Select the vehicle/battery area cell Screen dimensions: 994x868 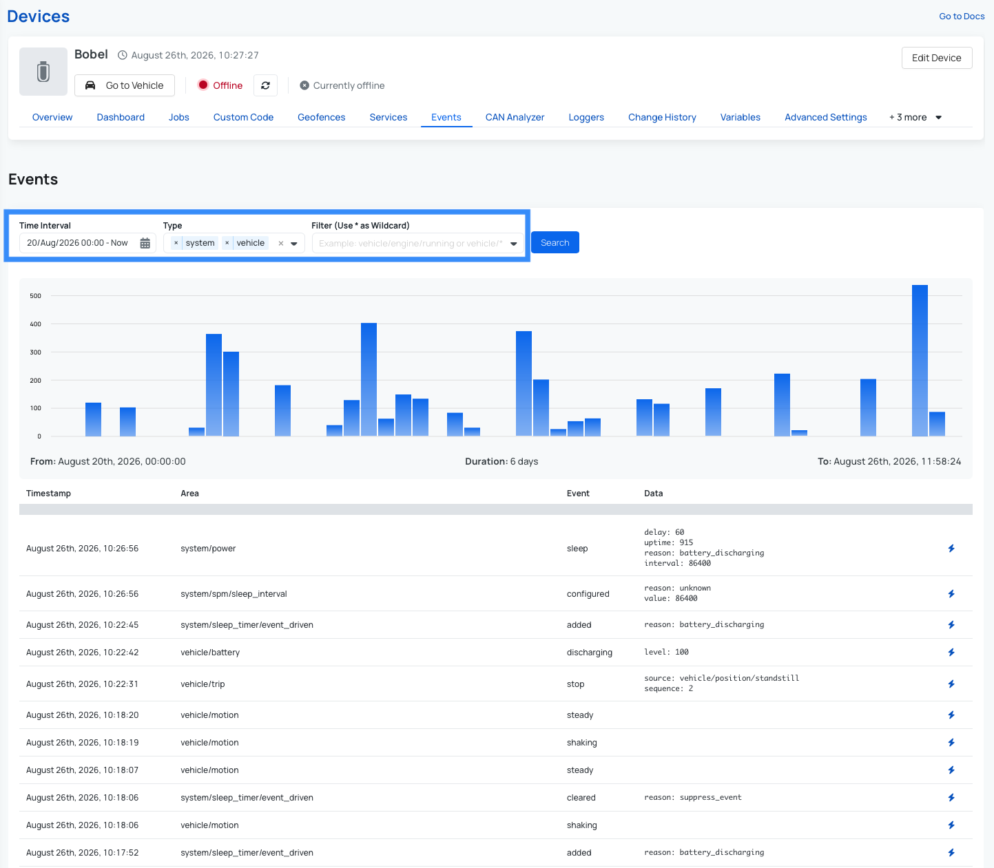pyautogui.click(x=210, y=653)
